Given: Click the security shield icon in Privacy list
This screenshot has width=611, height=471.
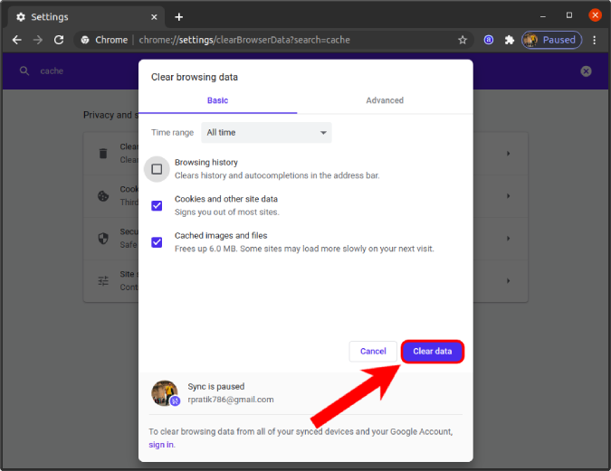Looking at the screenshot, I should click(x=103, y=239).
